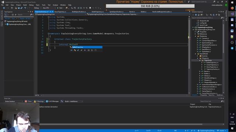This screenshot has width=236, height=132.
Task: Click the Visual Studio logo icon
Action: pos(3,2)
